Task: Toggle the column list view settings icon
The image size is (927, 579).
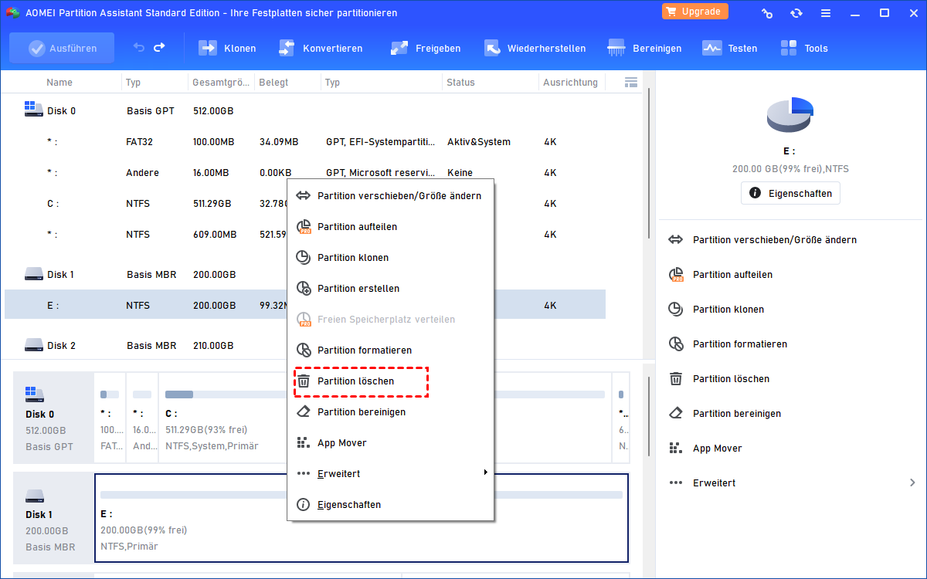Action: point(631,82)
